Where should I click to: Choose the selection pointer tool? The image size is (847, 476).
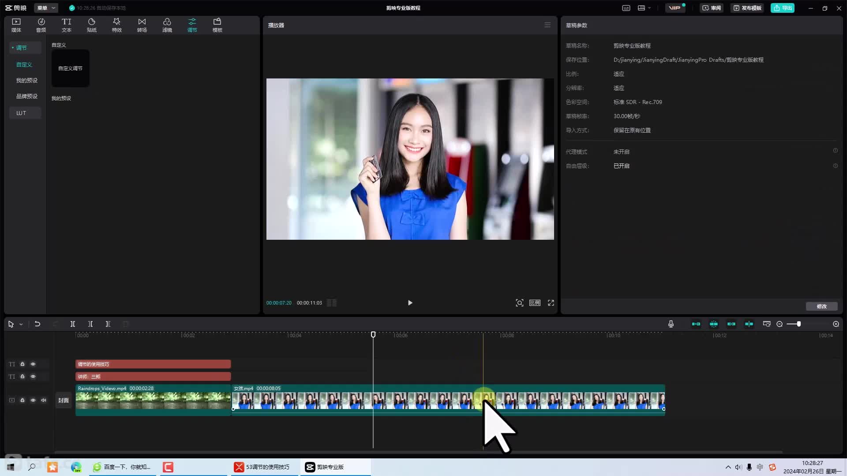(11, 324)
